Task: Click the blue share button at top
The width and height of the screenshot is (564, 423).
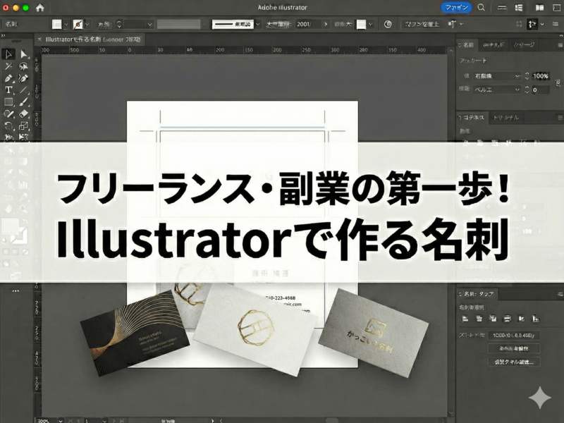Action: click(x=456, y=8)
